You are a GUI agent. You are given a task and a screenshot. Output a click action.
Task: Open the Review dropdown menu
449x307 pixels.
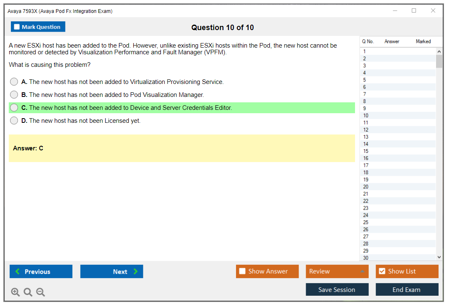pyautogui.click(x=337, y=271)
